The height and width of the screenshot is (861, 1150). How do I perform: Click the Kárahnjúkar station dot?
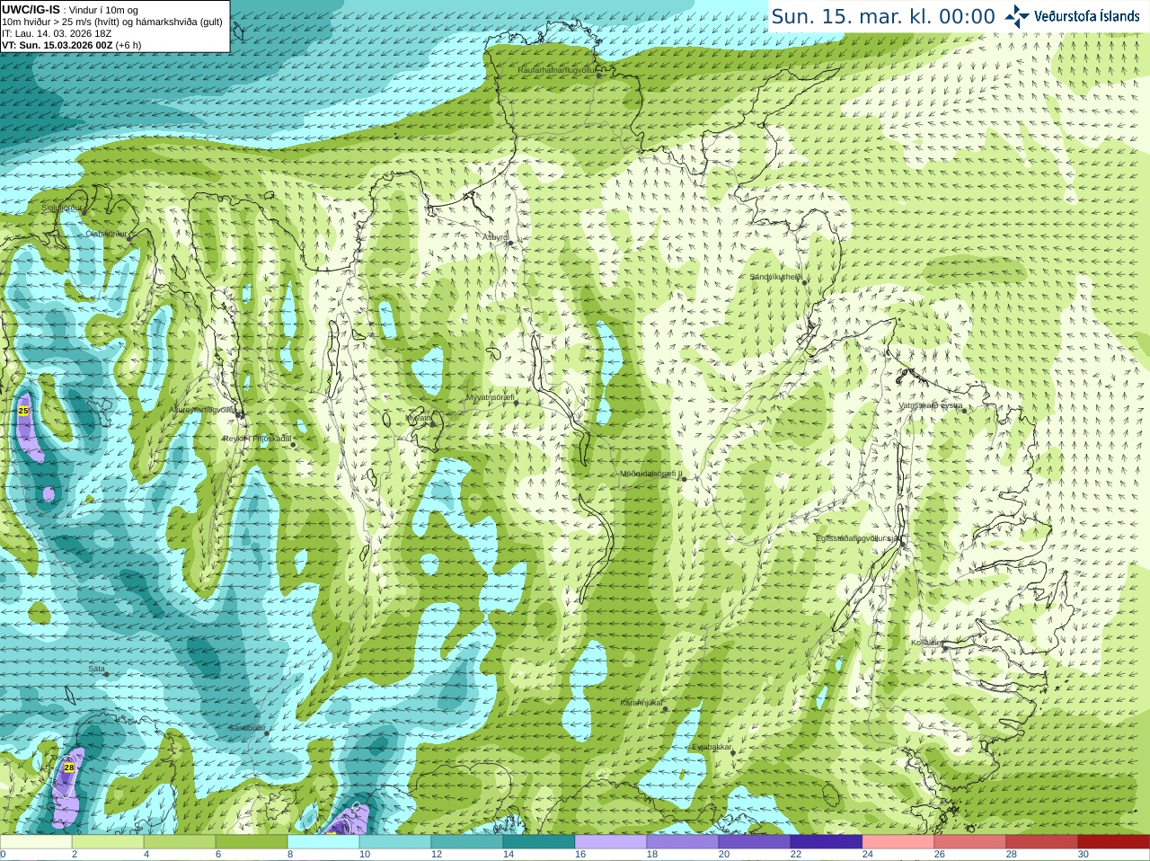click(666, 709)
